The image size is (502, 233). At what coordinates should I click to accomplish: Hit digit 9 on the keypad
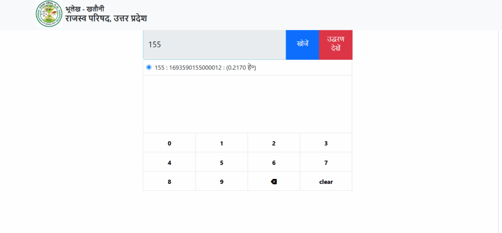pyautogui.click(x=222, y=181)
